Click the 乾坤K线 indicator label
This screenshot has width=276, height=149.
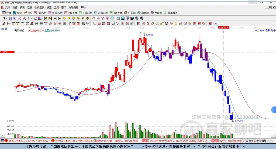[19, 30]
